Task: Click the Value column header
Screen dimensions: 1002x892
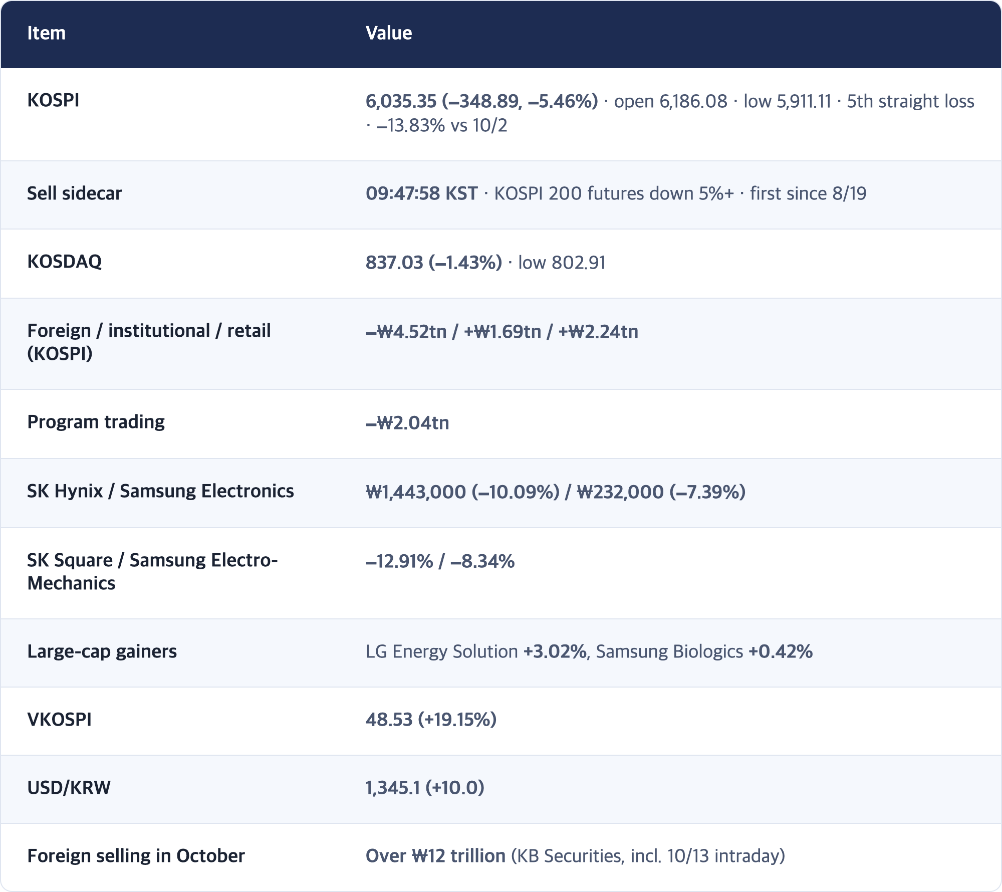Action: (x=389, y=33)
